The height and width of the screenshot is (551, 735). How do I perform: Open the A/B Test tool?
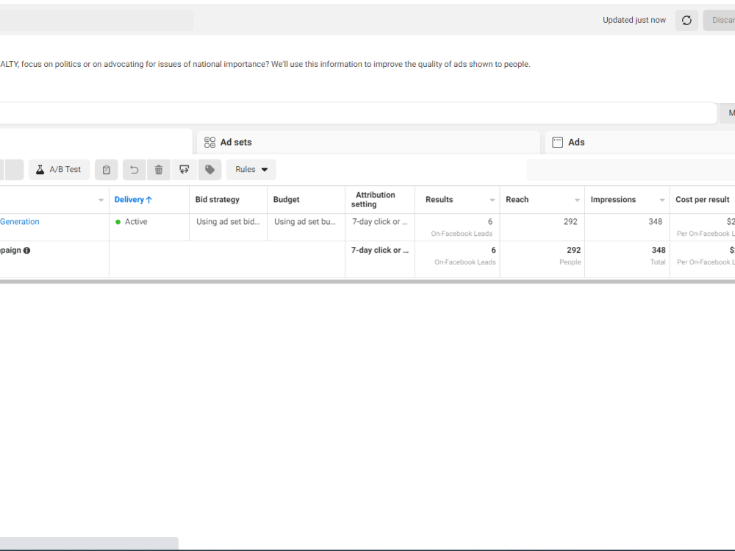point(59,170)
